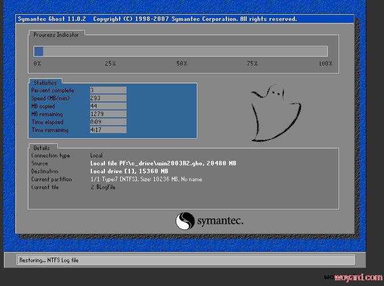Click the Progress Indicator group label
This screenshot has width=384, height=286.
pos(56,35)
